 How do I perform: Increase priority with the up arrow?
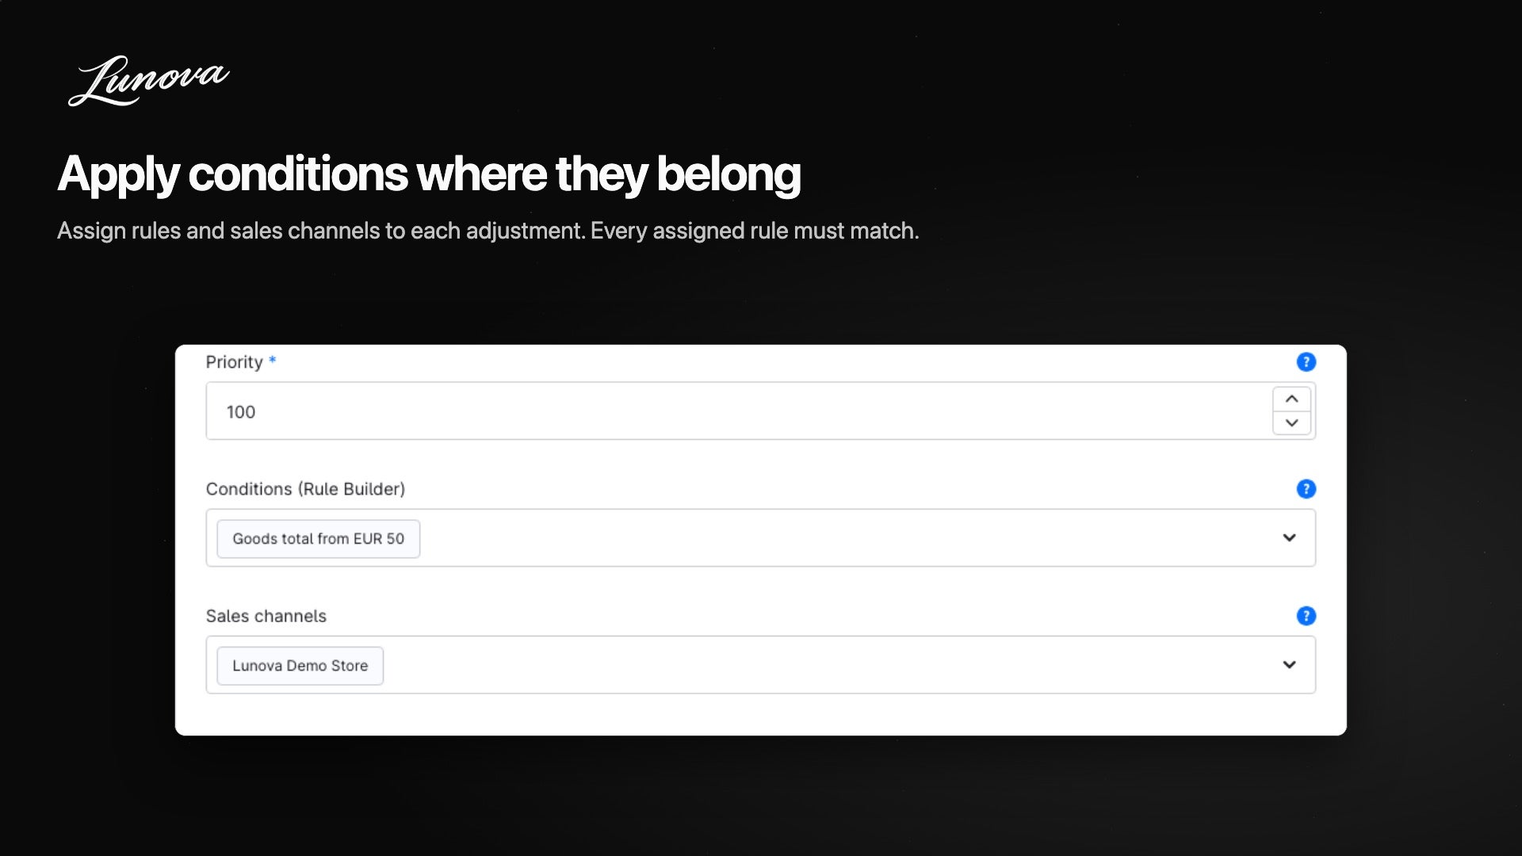pyautogui.click(x=1291, y=399)
